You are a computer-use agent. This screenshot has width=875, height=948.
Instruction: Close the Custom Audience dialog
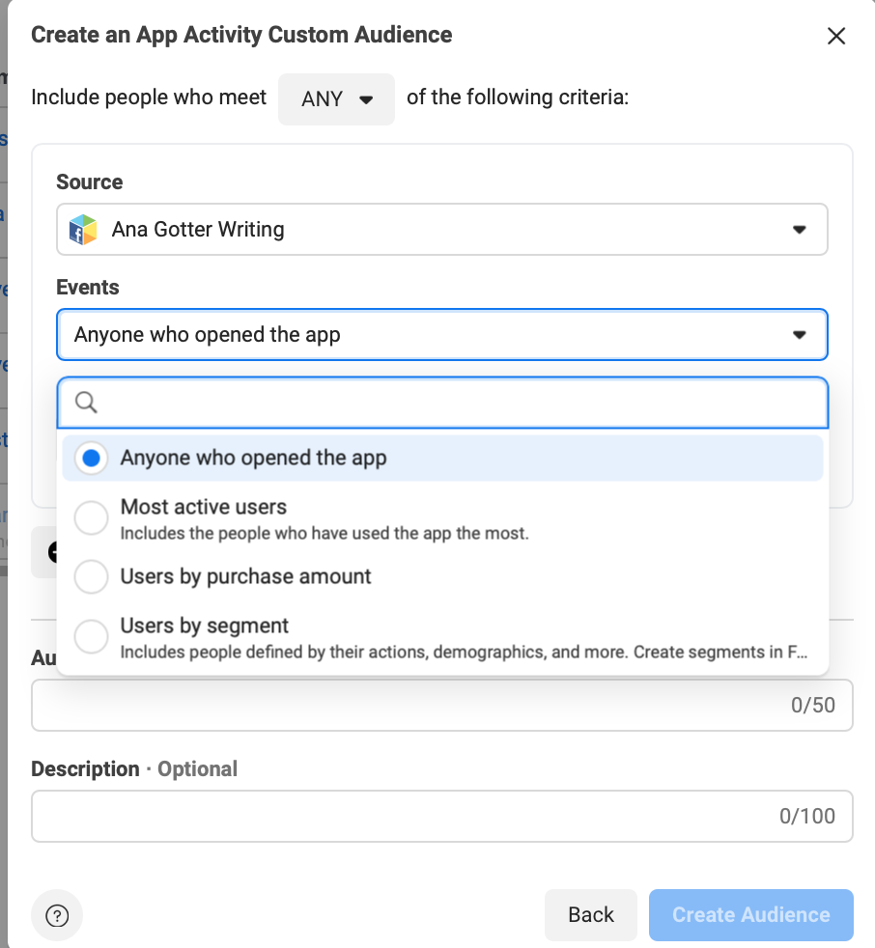836,37
